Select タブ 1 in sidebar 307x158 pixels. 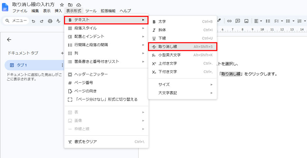click(x=34, y=65)
